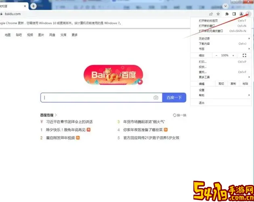Open the 地图 link in Baidu nav
Screen dimensions: 254x202
8,35
